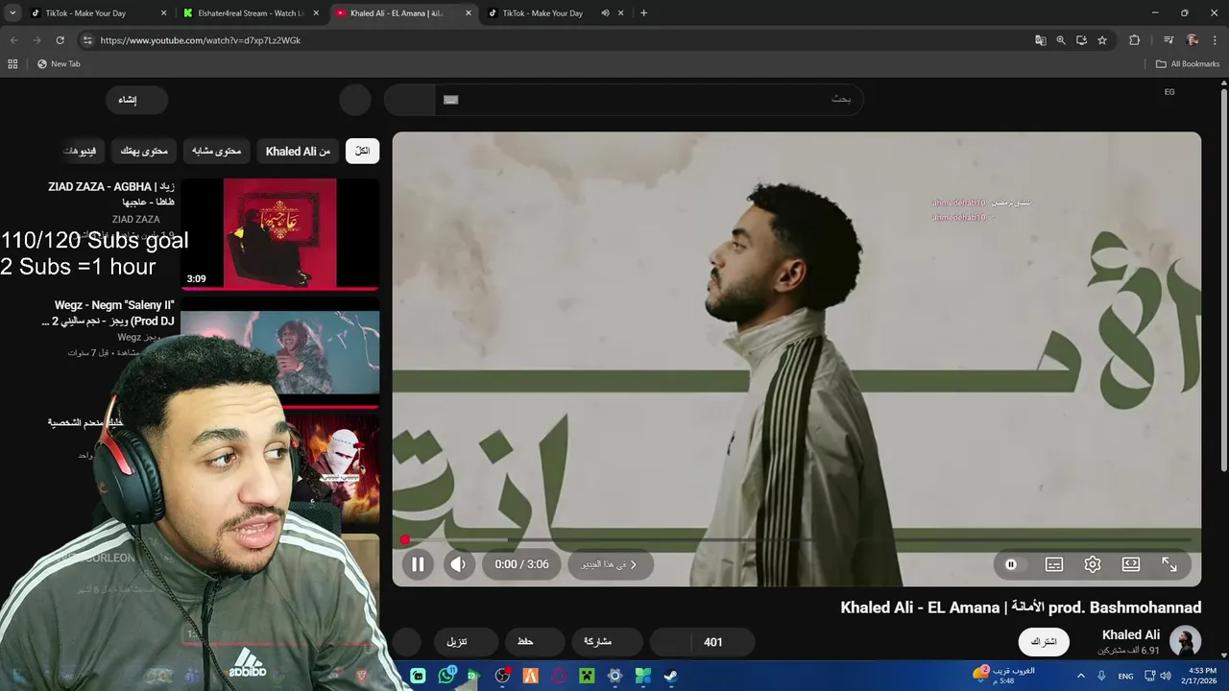
Task: Open the ZIAD ZAZA - AGBHA video thumbnail
Action: pos(280,233)
